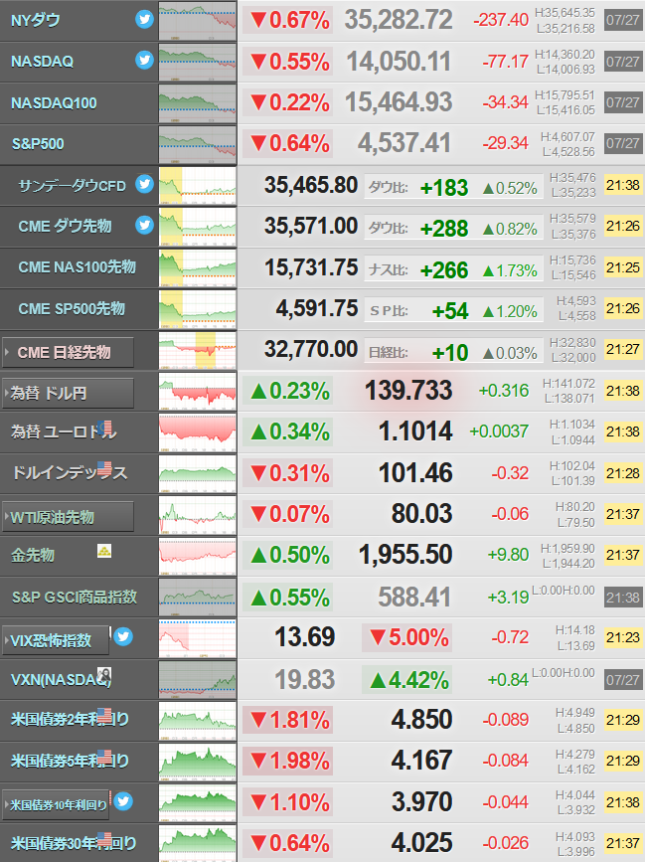Click the US flag icon on ドルインデックス

104,469
